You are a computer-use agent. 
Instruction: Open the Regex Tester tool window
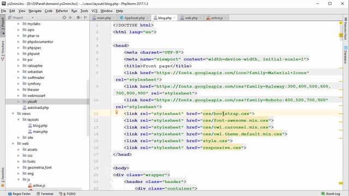pos(20,194)
